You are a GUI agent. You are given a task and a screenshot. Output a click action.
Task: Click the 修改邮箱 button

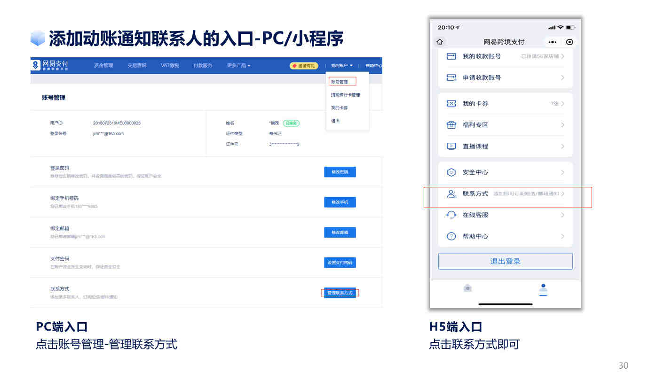pyautogui.click(x=340, y=232)
